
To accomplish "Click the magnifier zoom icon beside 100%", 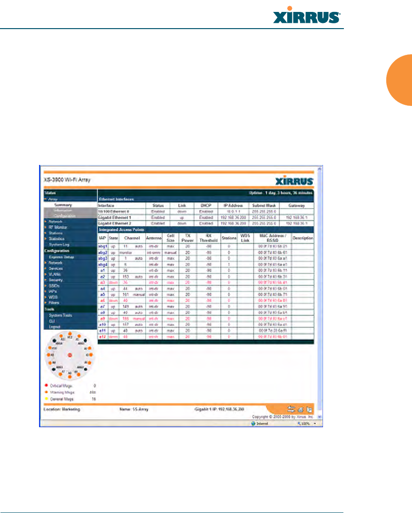I will 299,423.
